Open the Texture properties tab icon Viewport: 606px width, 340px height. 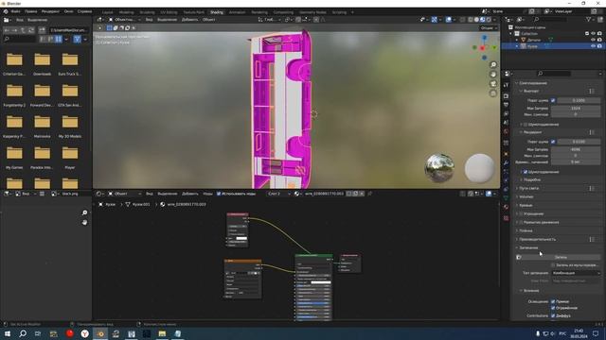507,218
